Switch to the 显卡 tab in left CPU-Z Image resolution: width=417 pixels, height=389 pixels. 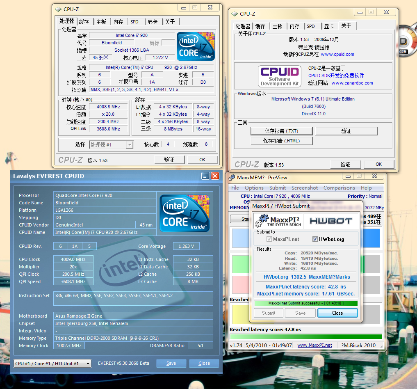pos(153,22)
